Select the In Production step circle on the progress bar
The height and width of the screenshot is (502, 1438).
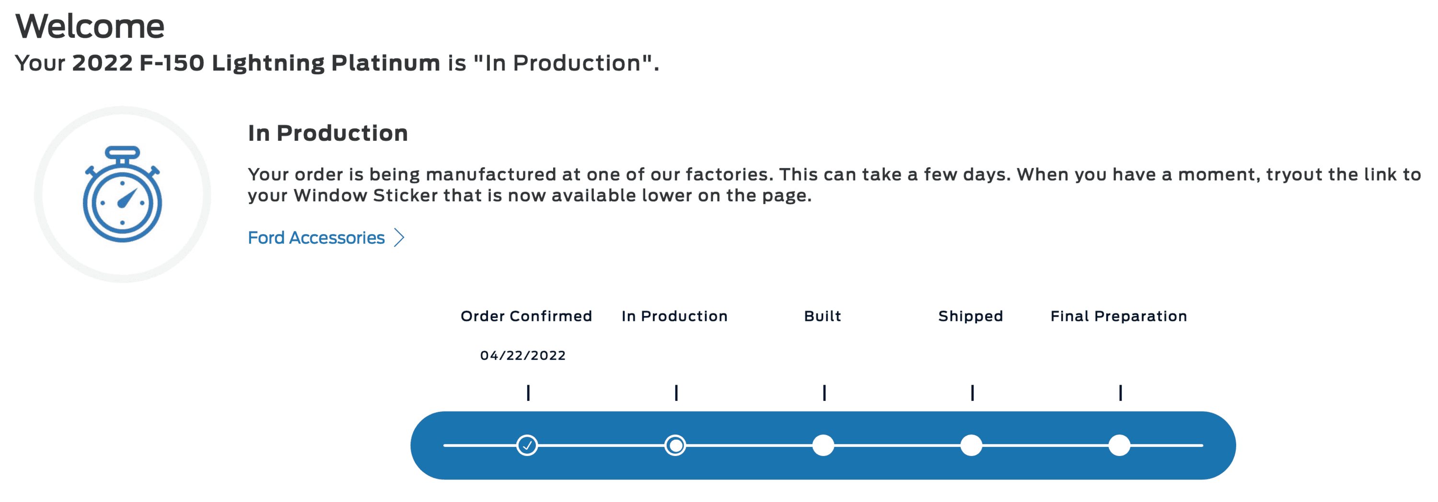[675, 445]
